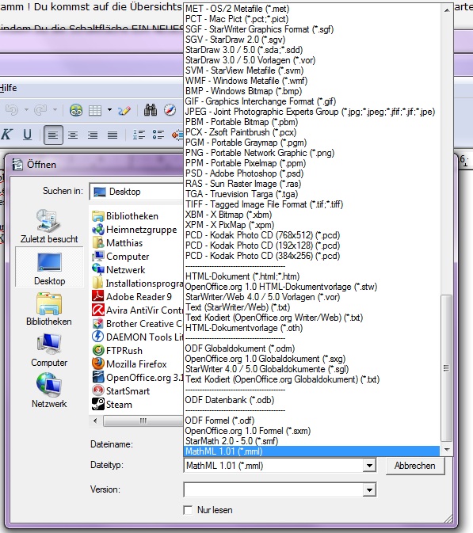The height and width of the screenshot is (533, 473).
Task: Select Heimnetzgruppe in file list
Action: (135, 230)
